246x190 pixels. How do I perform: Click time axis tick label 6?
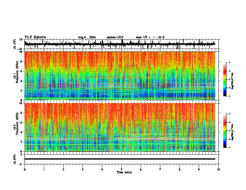pos(141,170)
